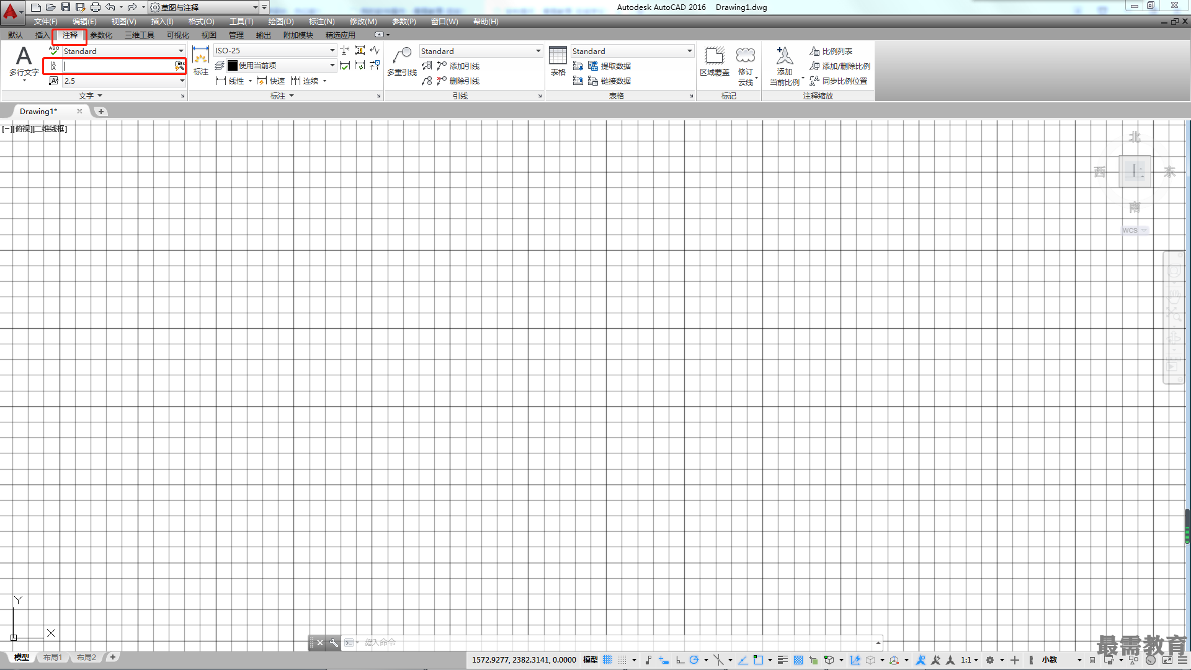Toggle annotation visibility in status bar

[x=921, y=660]
